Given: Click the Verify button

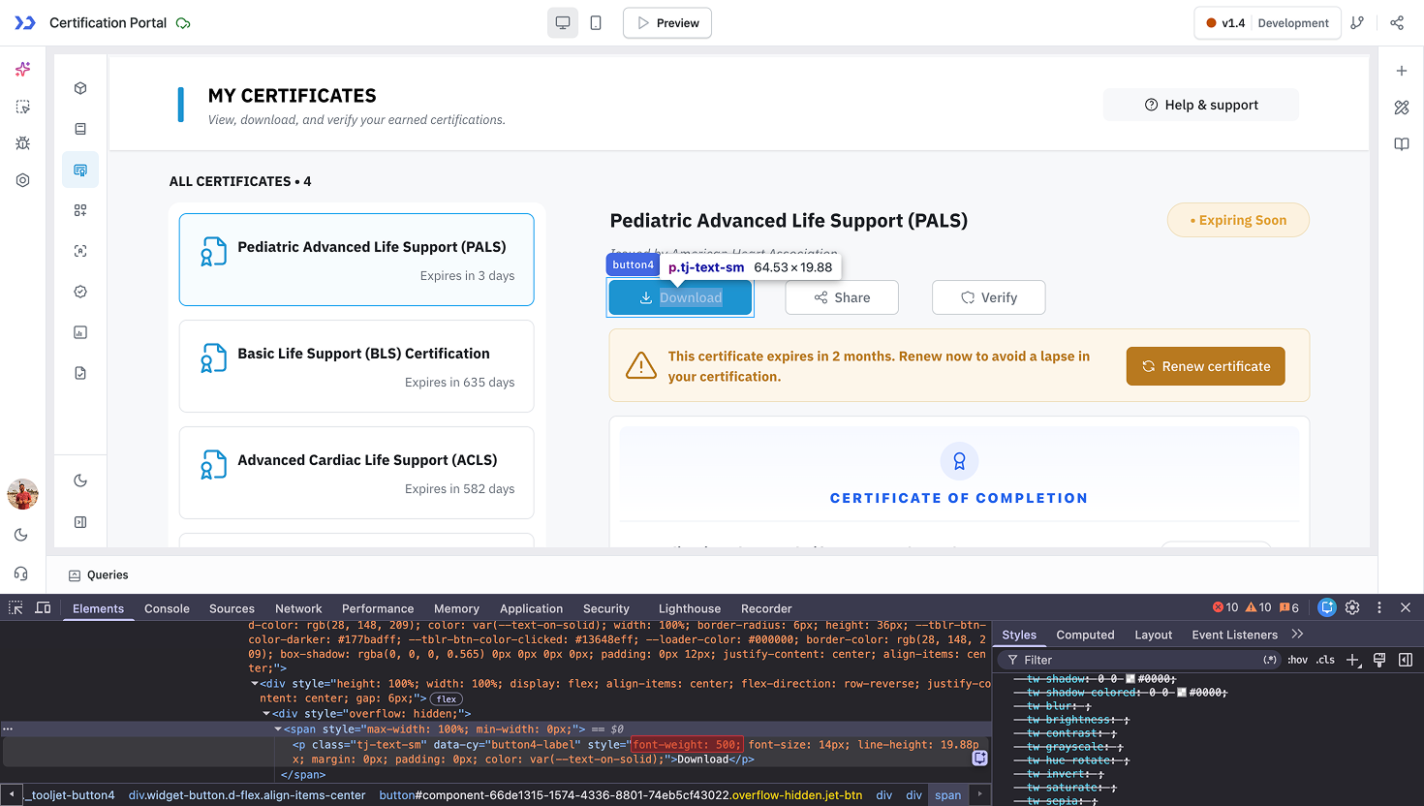Looking at the screenshot, I should pos(988,297).
